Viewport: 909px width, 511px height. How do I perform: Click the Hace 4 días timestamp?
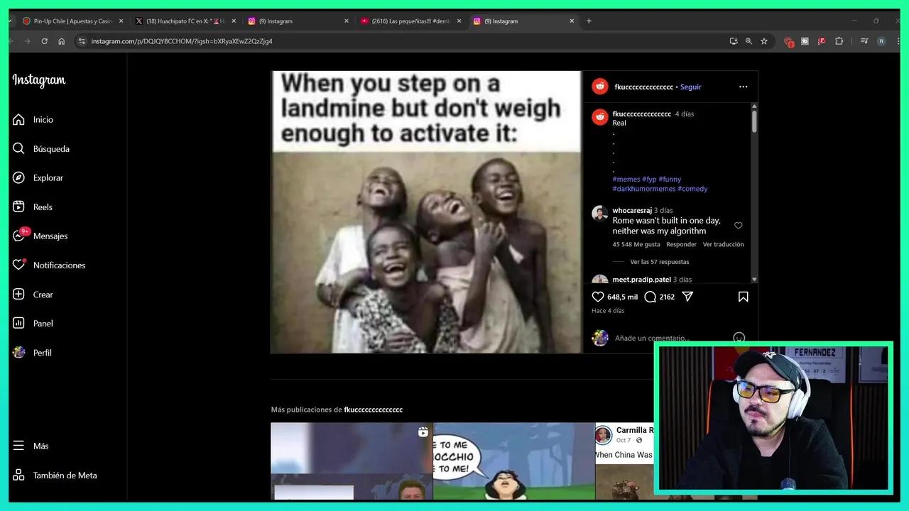click(x=608, y=311)
